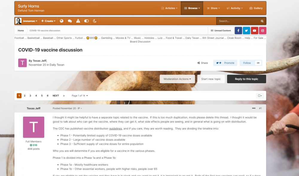This screenshot has height=176, width=299.
Task: Open the messages chat bubbles icon
Action: pos(70,21)
